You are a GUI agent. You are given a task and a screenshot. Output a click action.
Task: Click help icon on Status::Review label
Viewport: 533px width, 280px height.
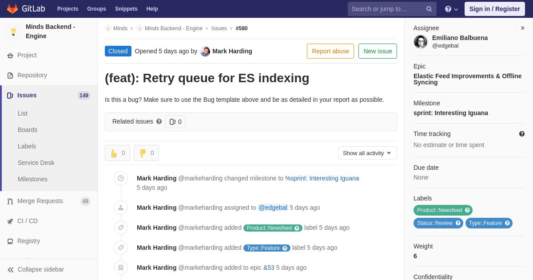coord(458,223)
